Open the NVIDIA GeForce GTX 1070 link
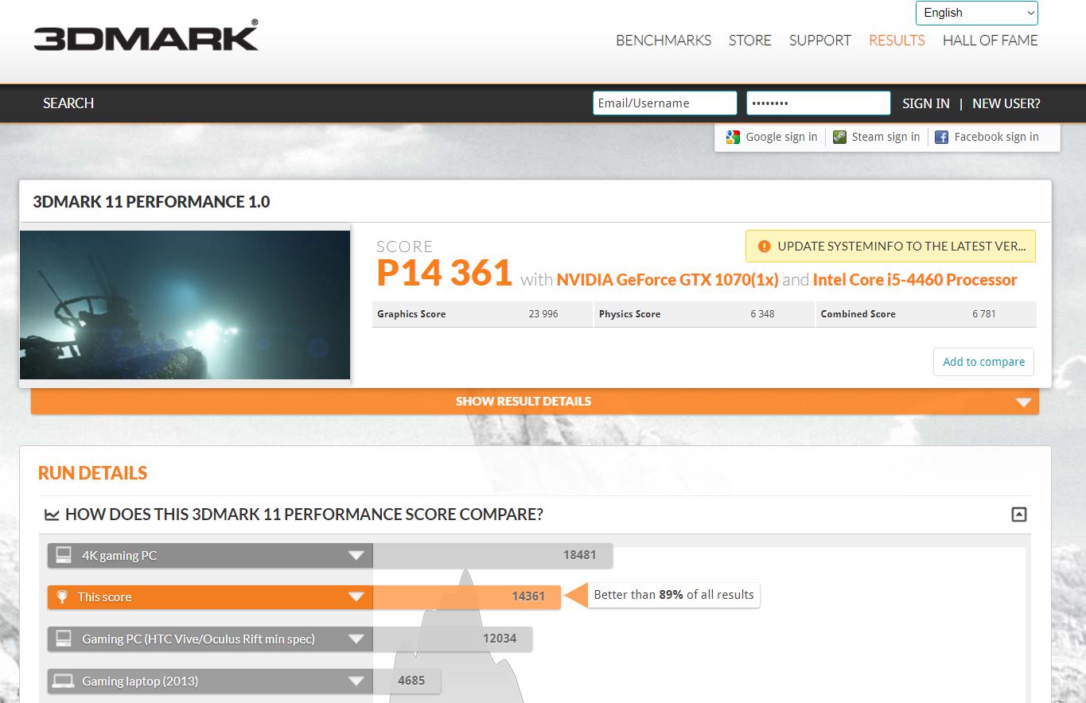Image resolution: width=1086 pixels, height=703 pixels. coord(668,280)
